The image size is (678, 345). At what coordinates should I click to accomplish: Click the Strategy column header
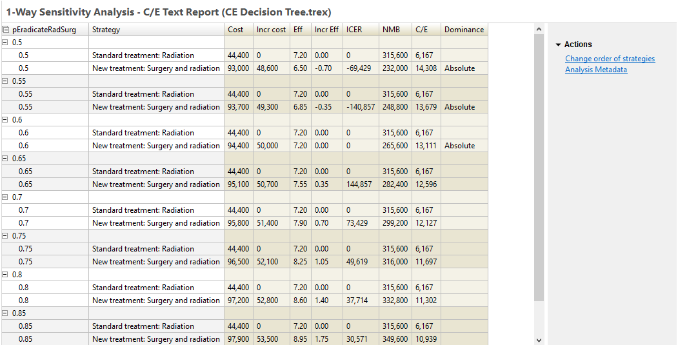(106, 30)
